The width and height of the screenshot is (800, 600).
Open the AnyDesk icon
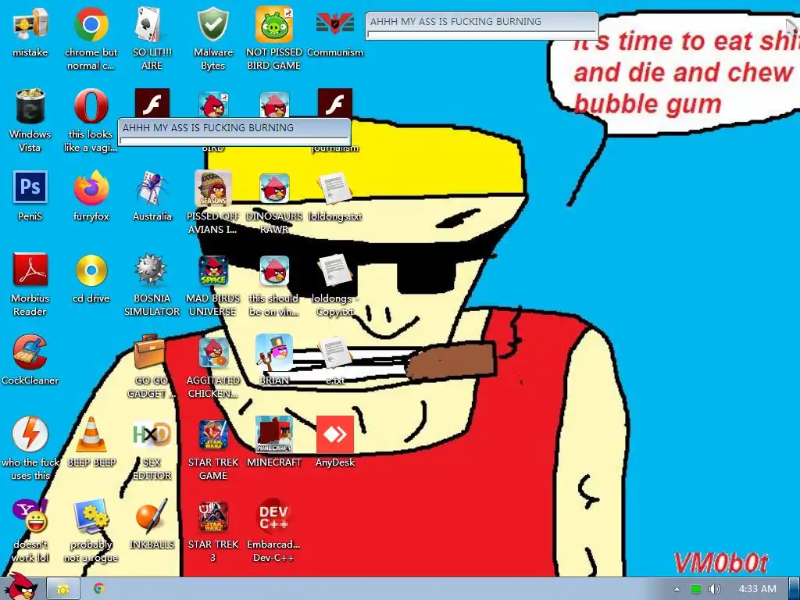[335, 434]
